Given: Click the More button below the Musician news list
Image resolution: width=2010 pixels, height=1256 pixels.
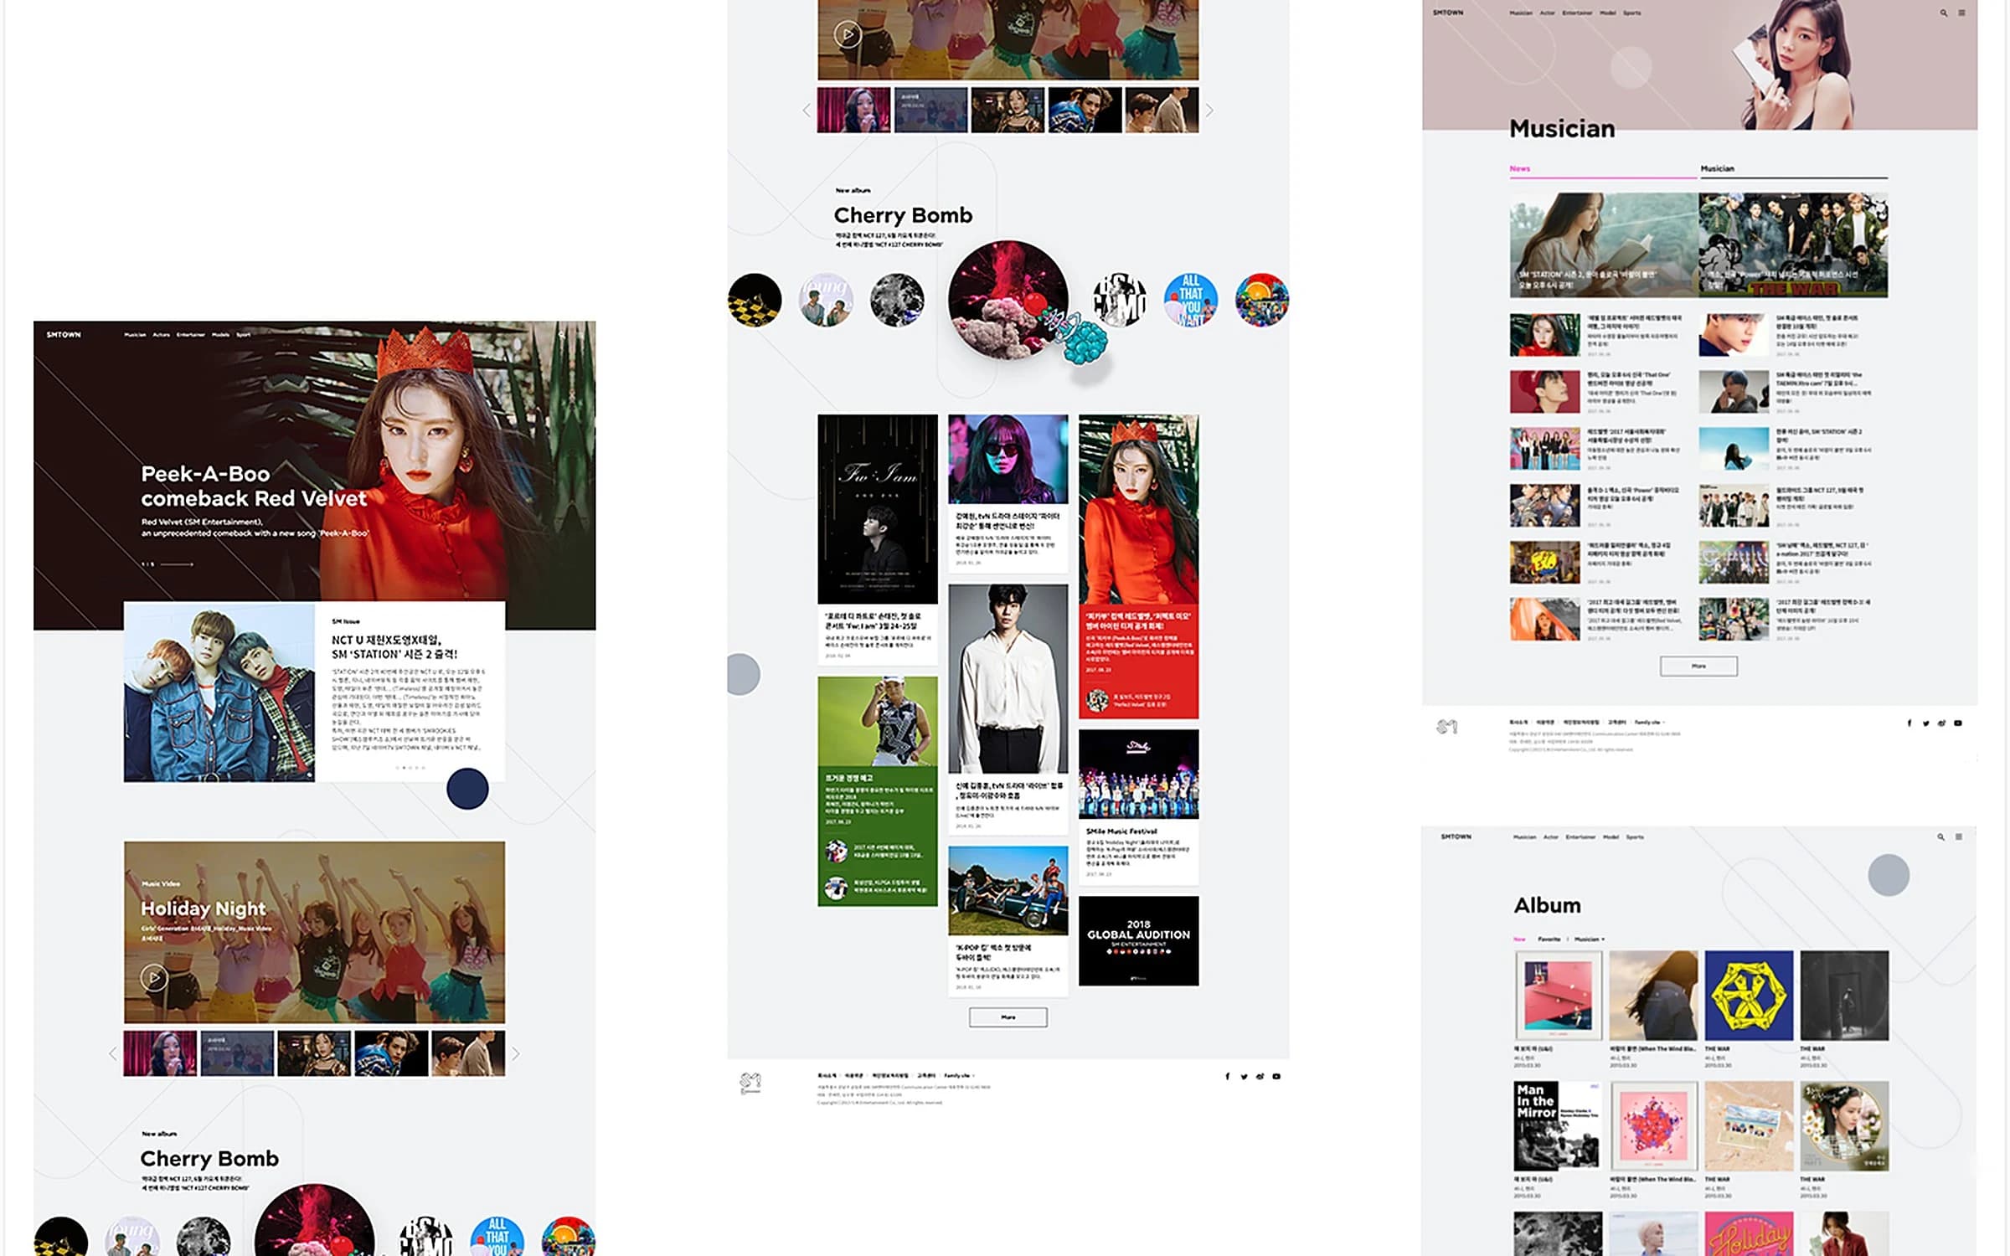Looking at the screenshot, I should 1698,667.
